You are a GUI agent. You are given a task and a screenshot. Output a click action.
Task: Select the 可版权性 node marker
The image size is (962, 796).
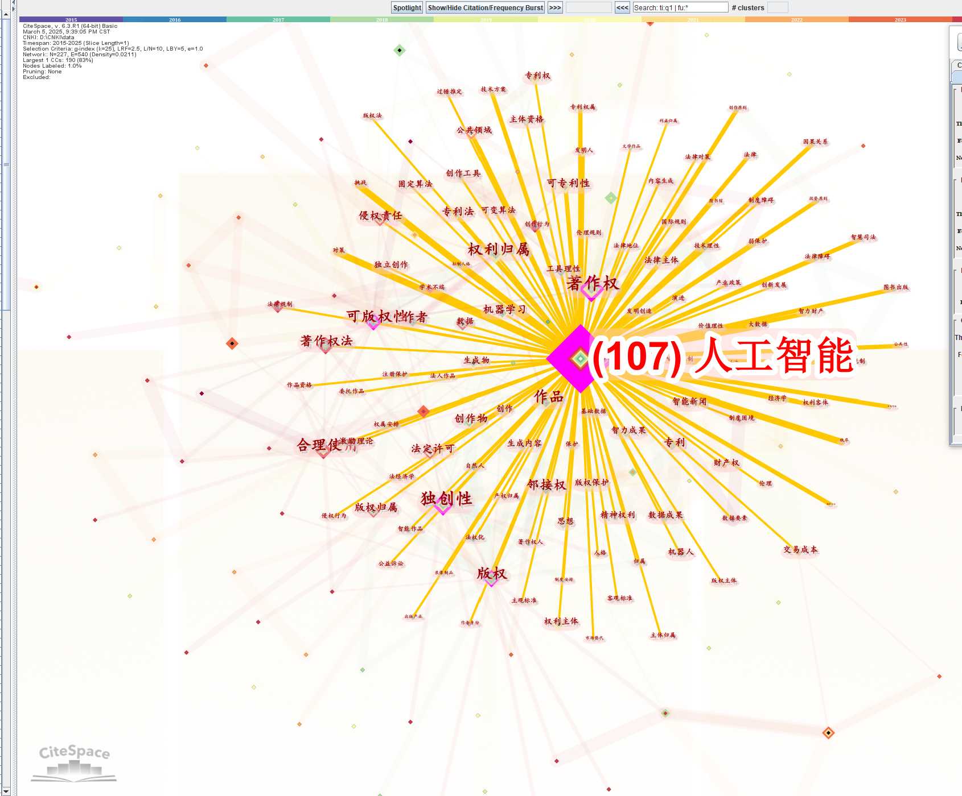[x=373, y=323]
